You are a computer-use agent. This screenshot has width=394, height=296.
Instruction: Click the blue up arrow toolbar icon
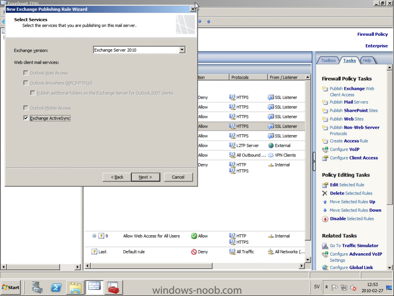tap(209, 22)
